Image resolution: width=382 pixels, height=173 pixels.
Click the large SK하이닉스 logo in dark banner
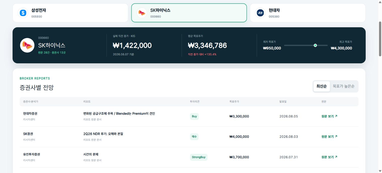click(27, 45)
